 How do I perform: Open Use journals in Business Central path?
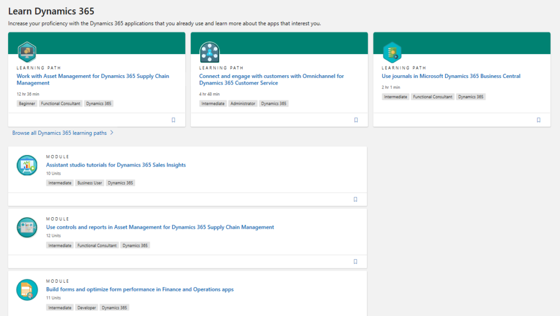(451, 76)
